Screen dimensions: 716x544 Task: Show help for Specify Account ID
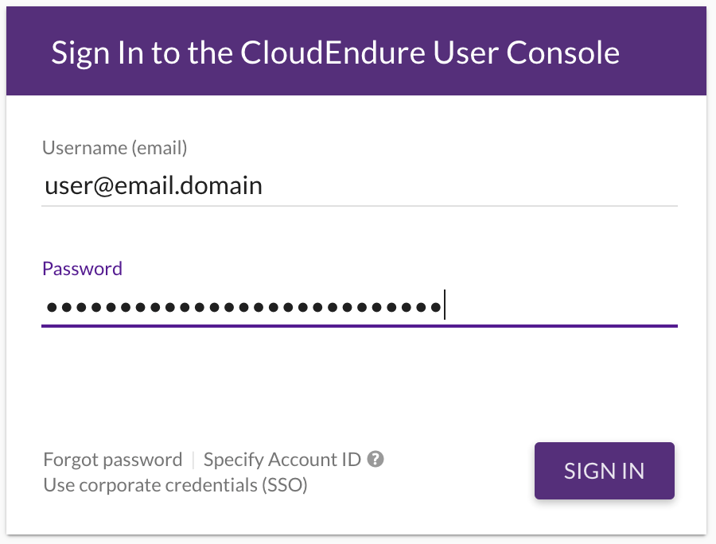pos(376,459)
